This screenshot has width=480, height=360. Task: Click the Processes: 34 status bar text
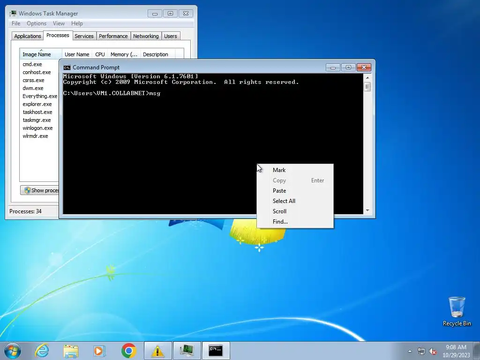pos(25,211)
